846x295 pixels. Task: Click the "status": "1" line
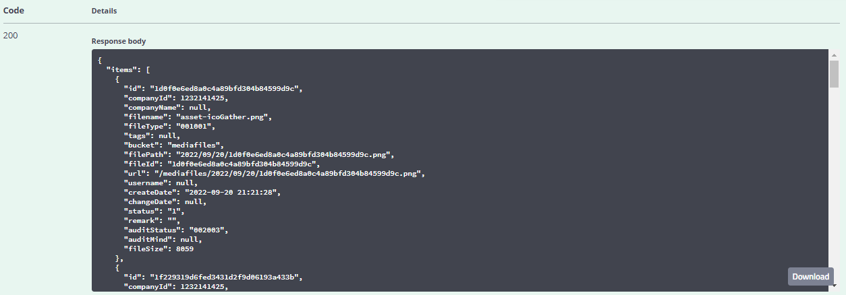156,211
